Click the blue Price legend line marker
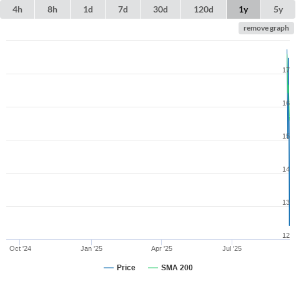296x284 pixels. pos(109,268)
